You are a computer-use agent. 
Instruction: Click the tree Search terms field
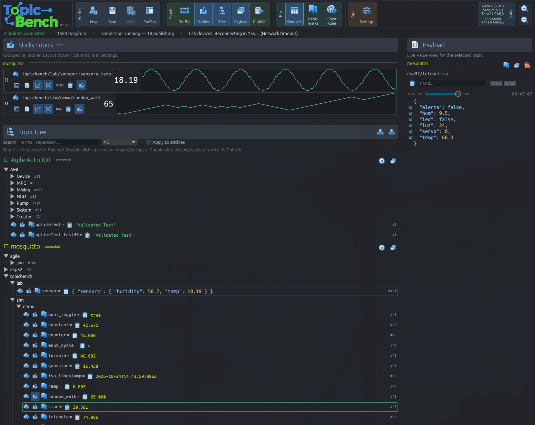59,142
